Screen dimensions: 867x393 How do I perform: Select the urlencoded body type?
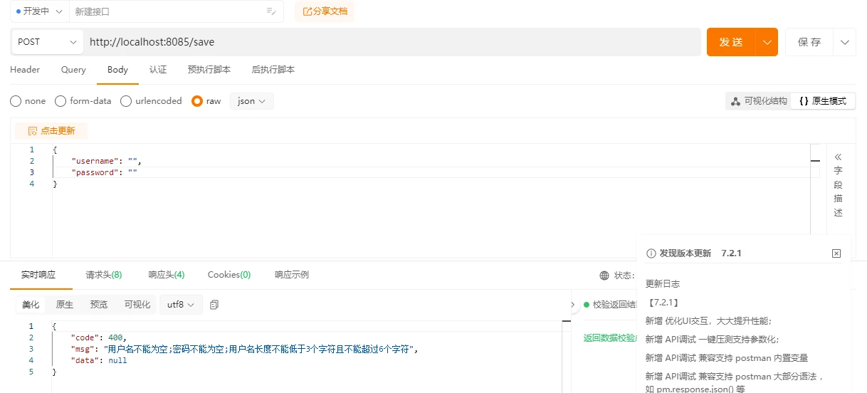click(126, 101)
